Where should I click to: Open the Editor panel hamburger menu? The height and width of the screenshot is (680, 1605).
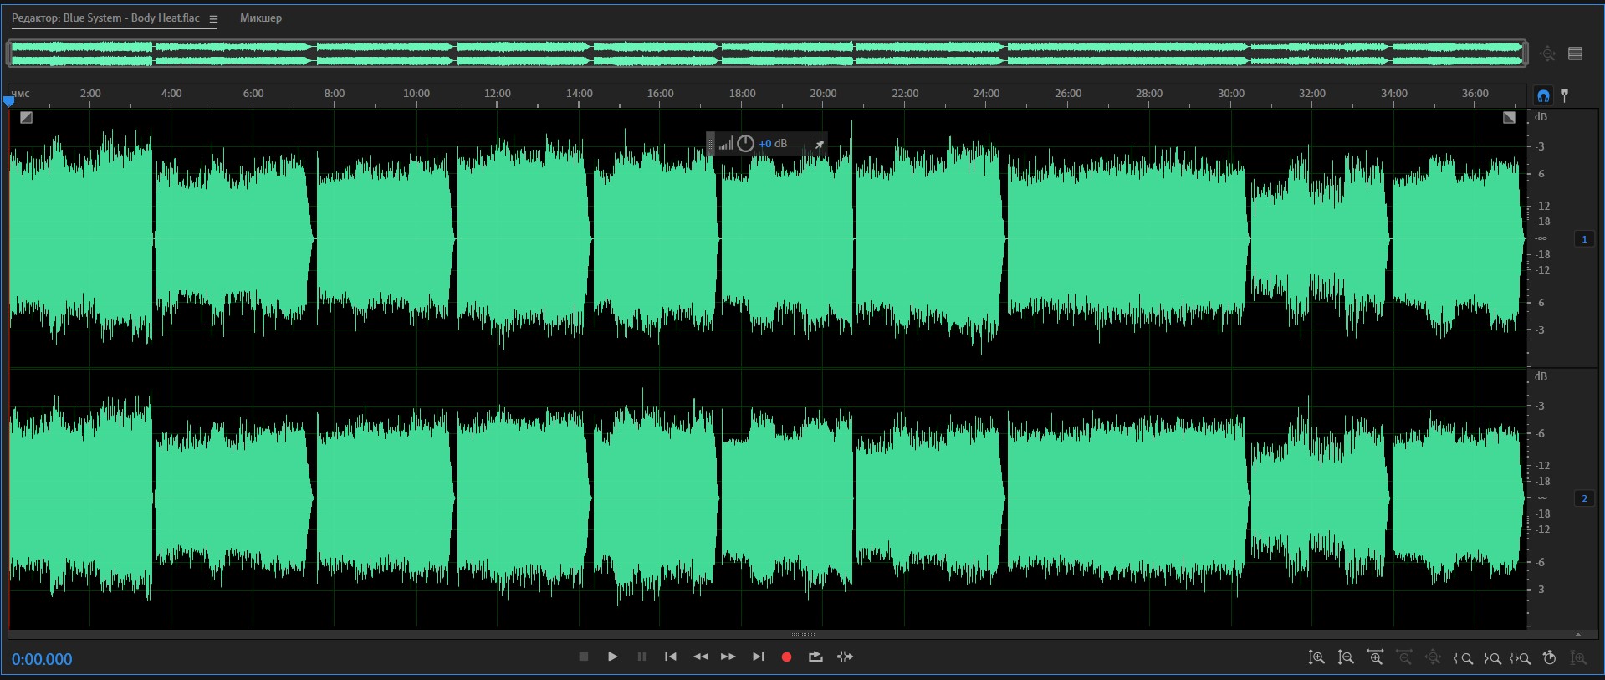click(213, 18)
